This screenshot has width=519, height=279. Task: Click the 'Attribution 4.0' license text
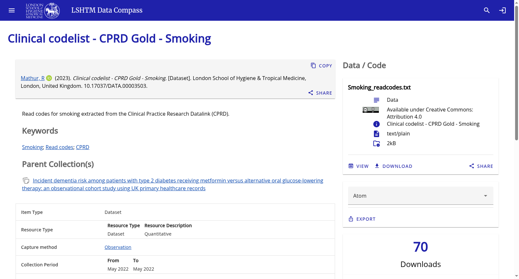[404, 117]
